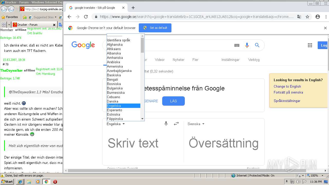Click Chrome back arrow button
Image resolution: width=329 pixels, height=185 pixels.
[x=69, y=17]
